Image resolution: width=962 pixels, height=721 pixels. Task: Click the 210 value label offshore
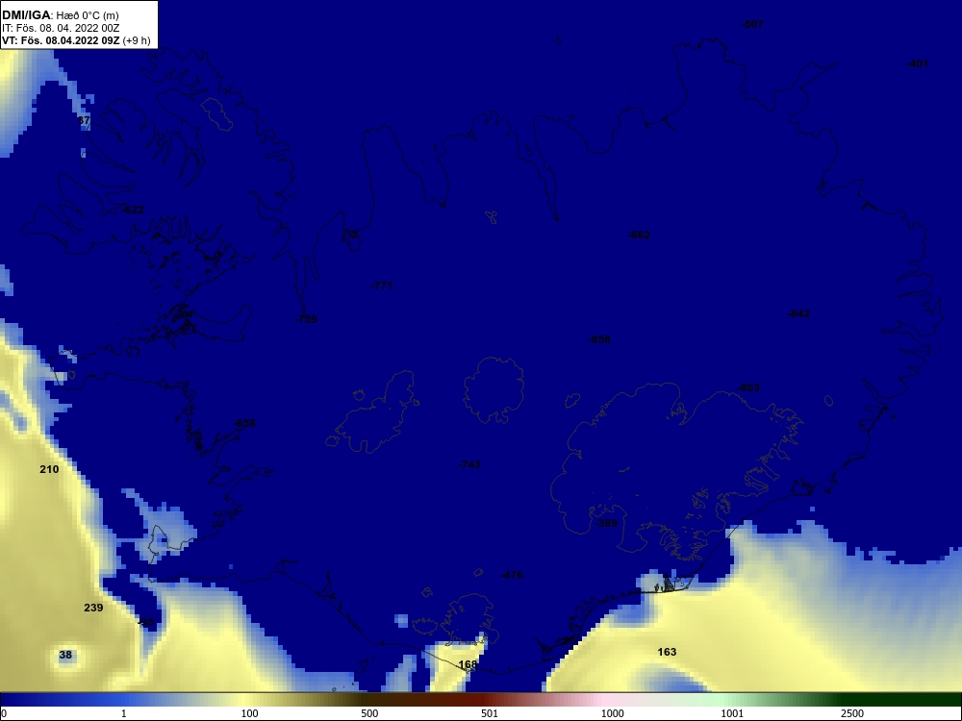click(49, 469)
